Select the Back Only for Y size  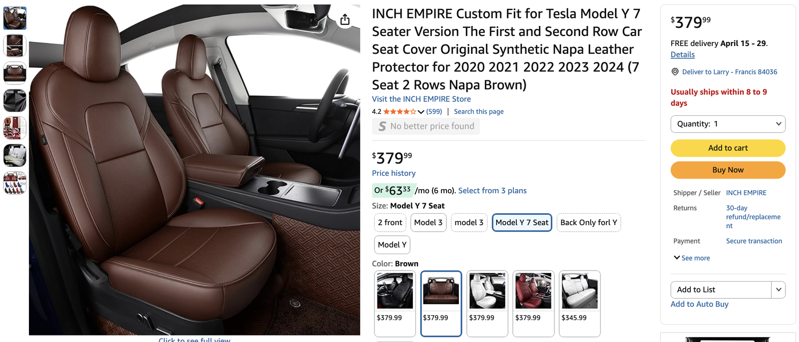[588, 223]
